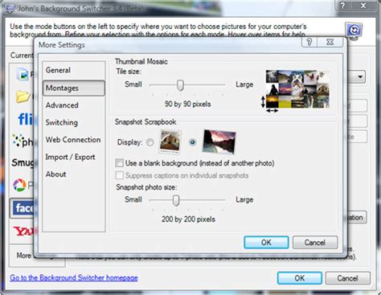
Task: Select the pictures mode icon at top
Action: click(23, 74)
